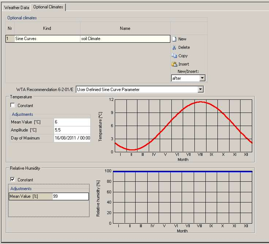Click the Insert clipboard icon
The height and width of the screenshot is (244, 269).
pyautogui.click(x=174, y=64)
